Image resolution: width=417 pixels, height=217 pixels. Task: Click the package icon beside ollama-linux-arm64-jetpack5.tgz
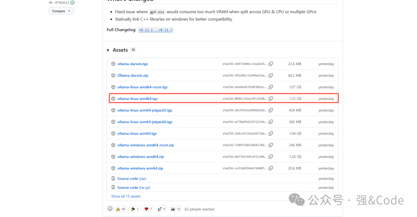113,110
